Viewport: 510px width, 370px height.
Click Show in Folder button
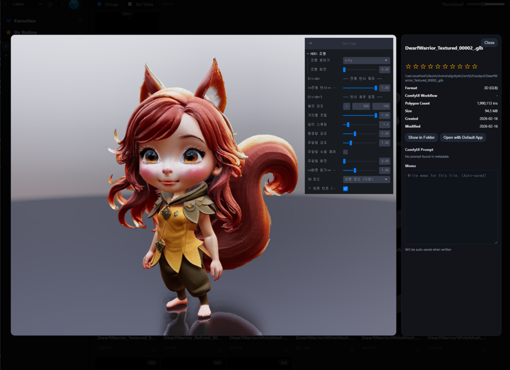pos(421,137)
